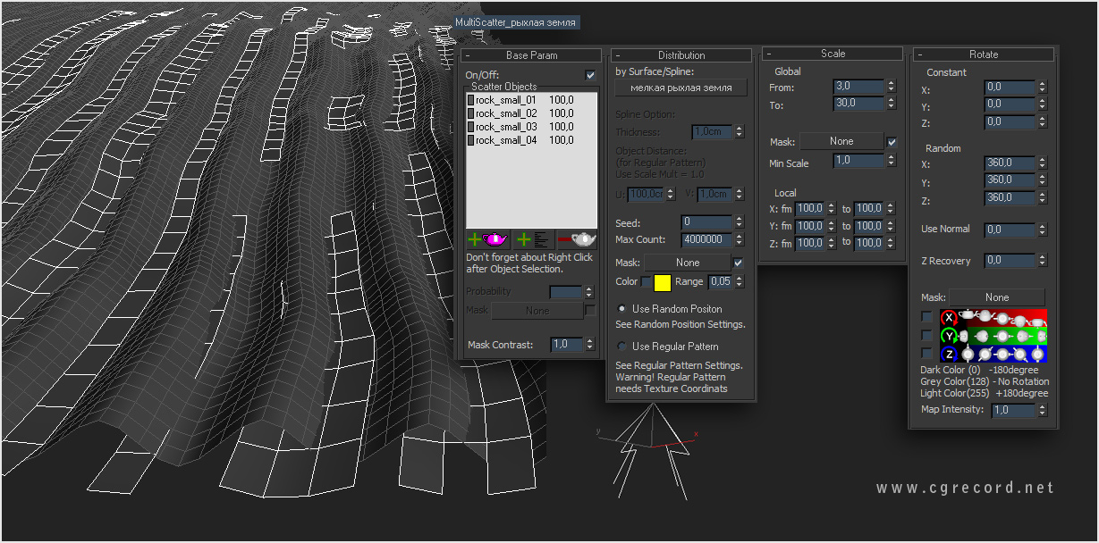Click the MultiScatter object name label

tap(516, 22)
